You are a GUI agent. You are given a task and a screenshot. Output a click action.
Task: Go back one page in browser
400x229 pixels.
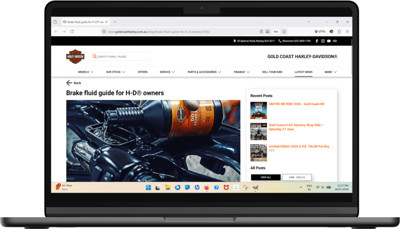pyautogui.click(x=56, y=32)
